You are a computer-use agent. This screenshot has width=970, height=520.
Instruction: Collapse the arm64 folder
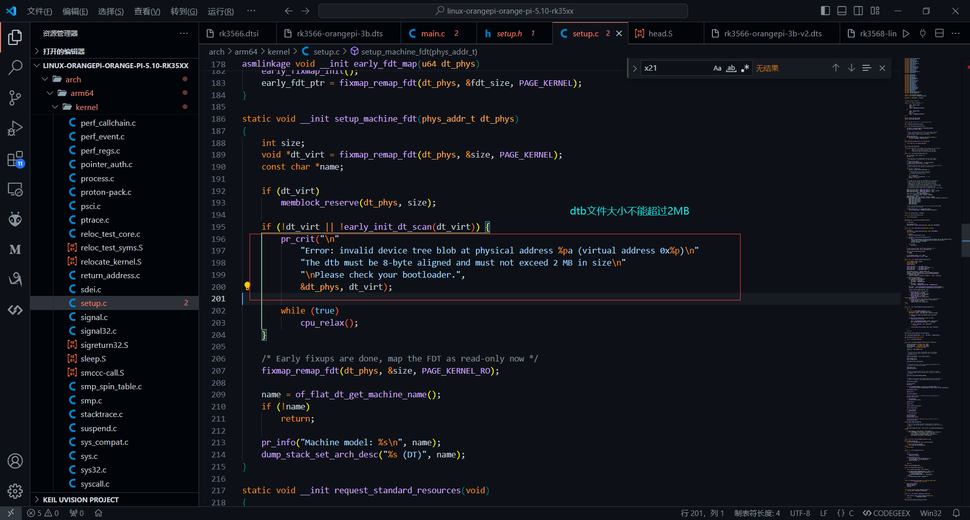pos(114,93)
